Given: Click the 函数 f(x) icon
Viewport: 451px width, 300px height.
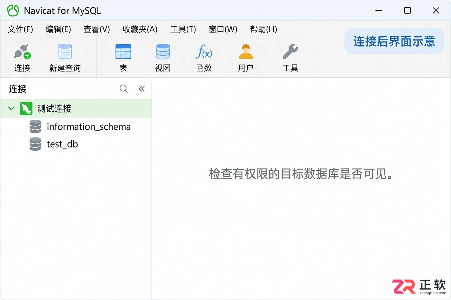Looking at the screenshot, I should [x=204, y=52].
